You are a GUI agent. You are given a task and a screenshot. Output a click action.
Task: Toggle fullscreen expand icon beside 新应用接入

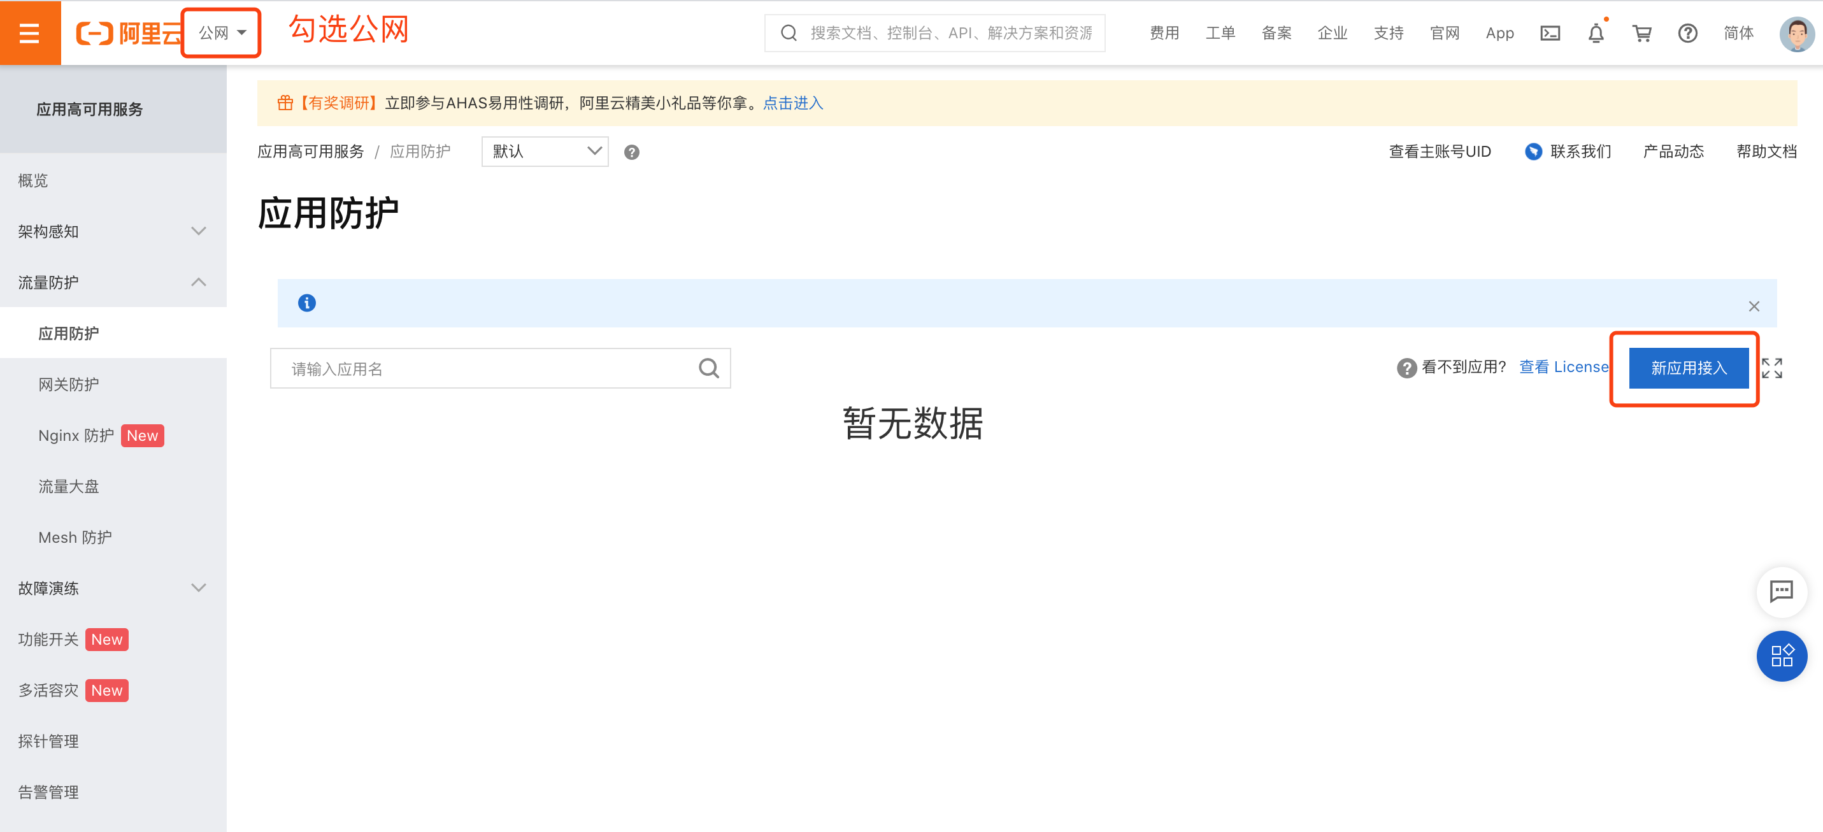(1772, 368)
